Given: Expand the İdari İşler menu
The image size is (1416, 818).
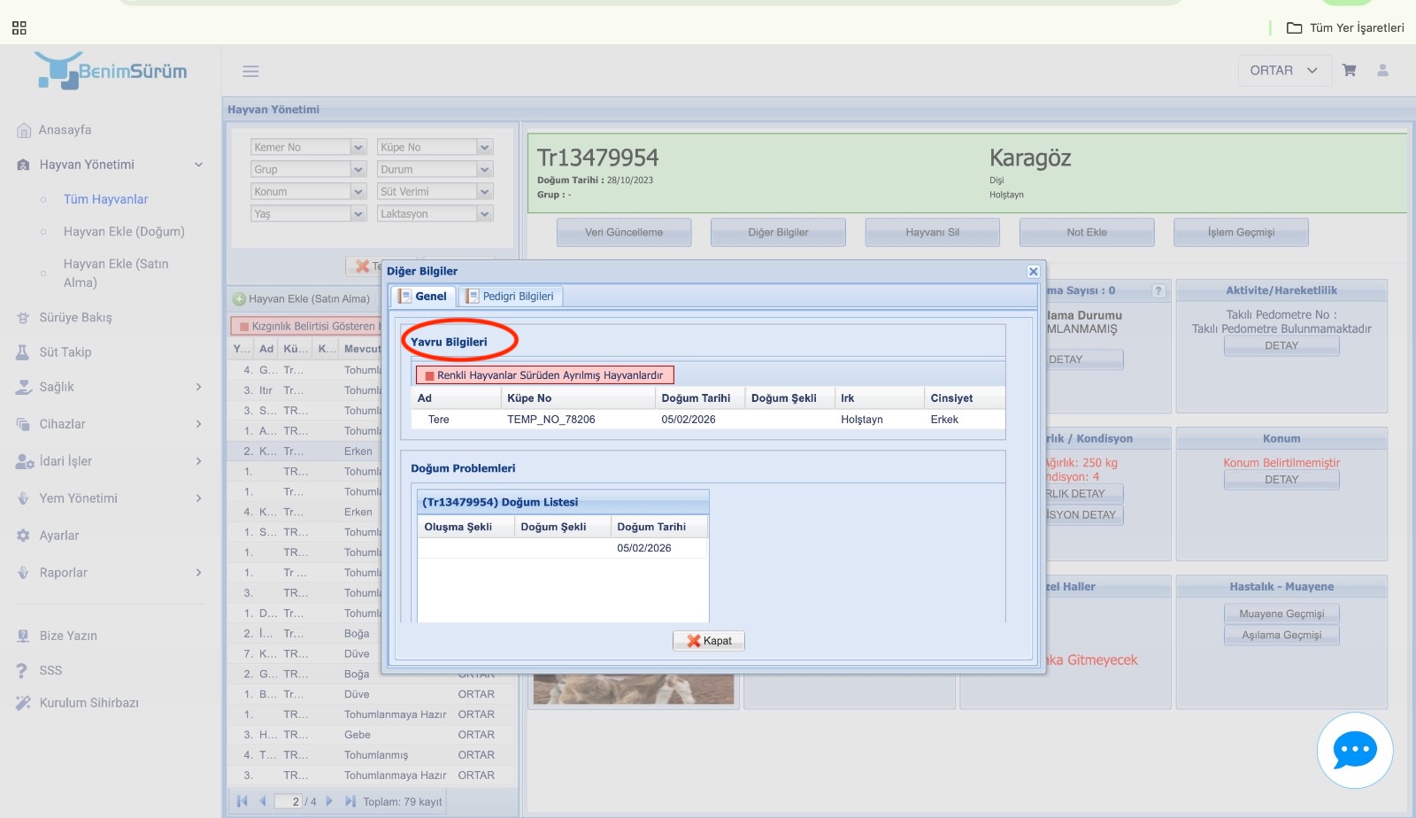Looking at the screenshot, I should pyautogui.click(x=199, y=461).
